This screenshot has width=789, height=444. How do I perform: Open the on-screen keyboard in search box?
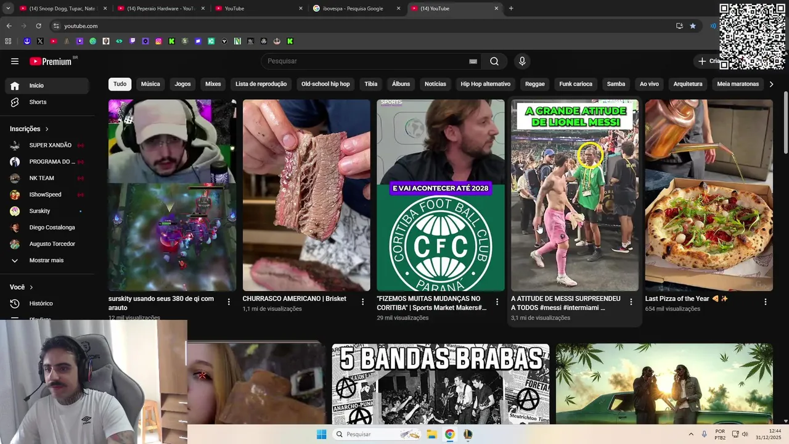click(473, 61)
